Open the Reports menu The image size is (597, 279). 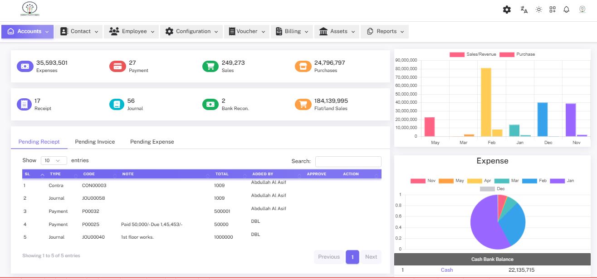click(x=384, y=31)
